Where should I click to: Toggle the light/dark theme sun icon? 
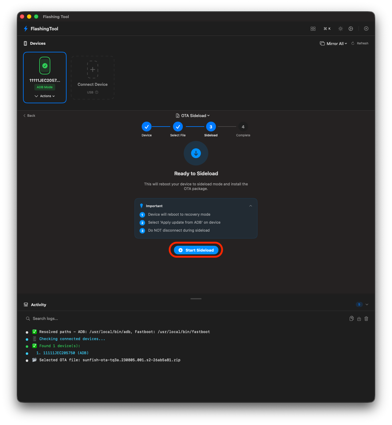(x=340, y=28)
